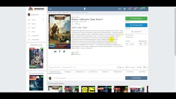Click the thumbs-up like icon under the title

76,24
